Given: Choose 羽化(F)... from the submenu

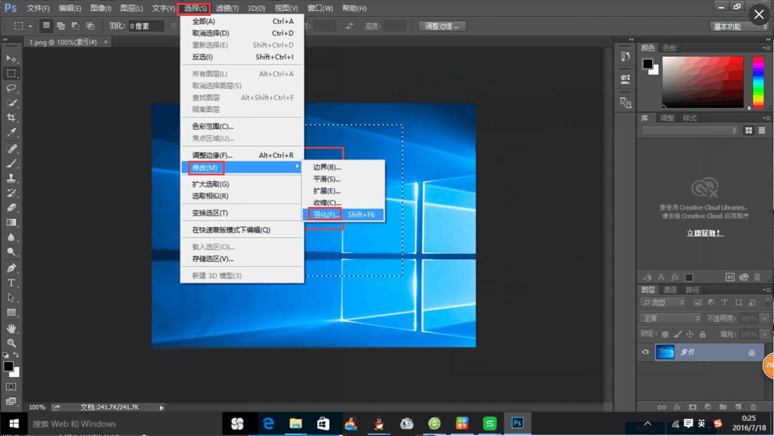Looking at the screenshot, I should tap(343, 214).
